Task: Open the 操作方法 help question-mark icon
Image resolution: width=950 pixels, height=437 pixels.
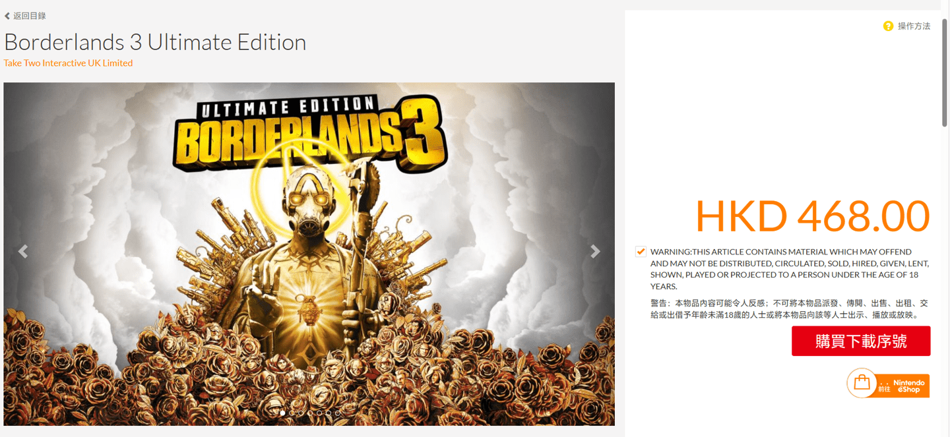Action: pyautogui.click(x=888, y=26)
